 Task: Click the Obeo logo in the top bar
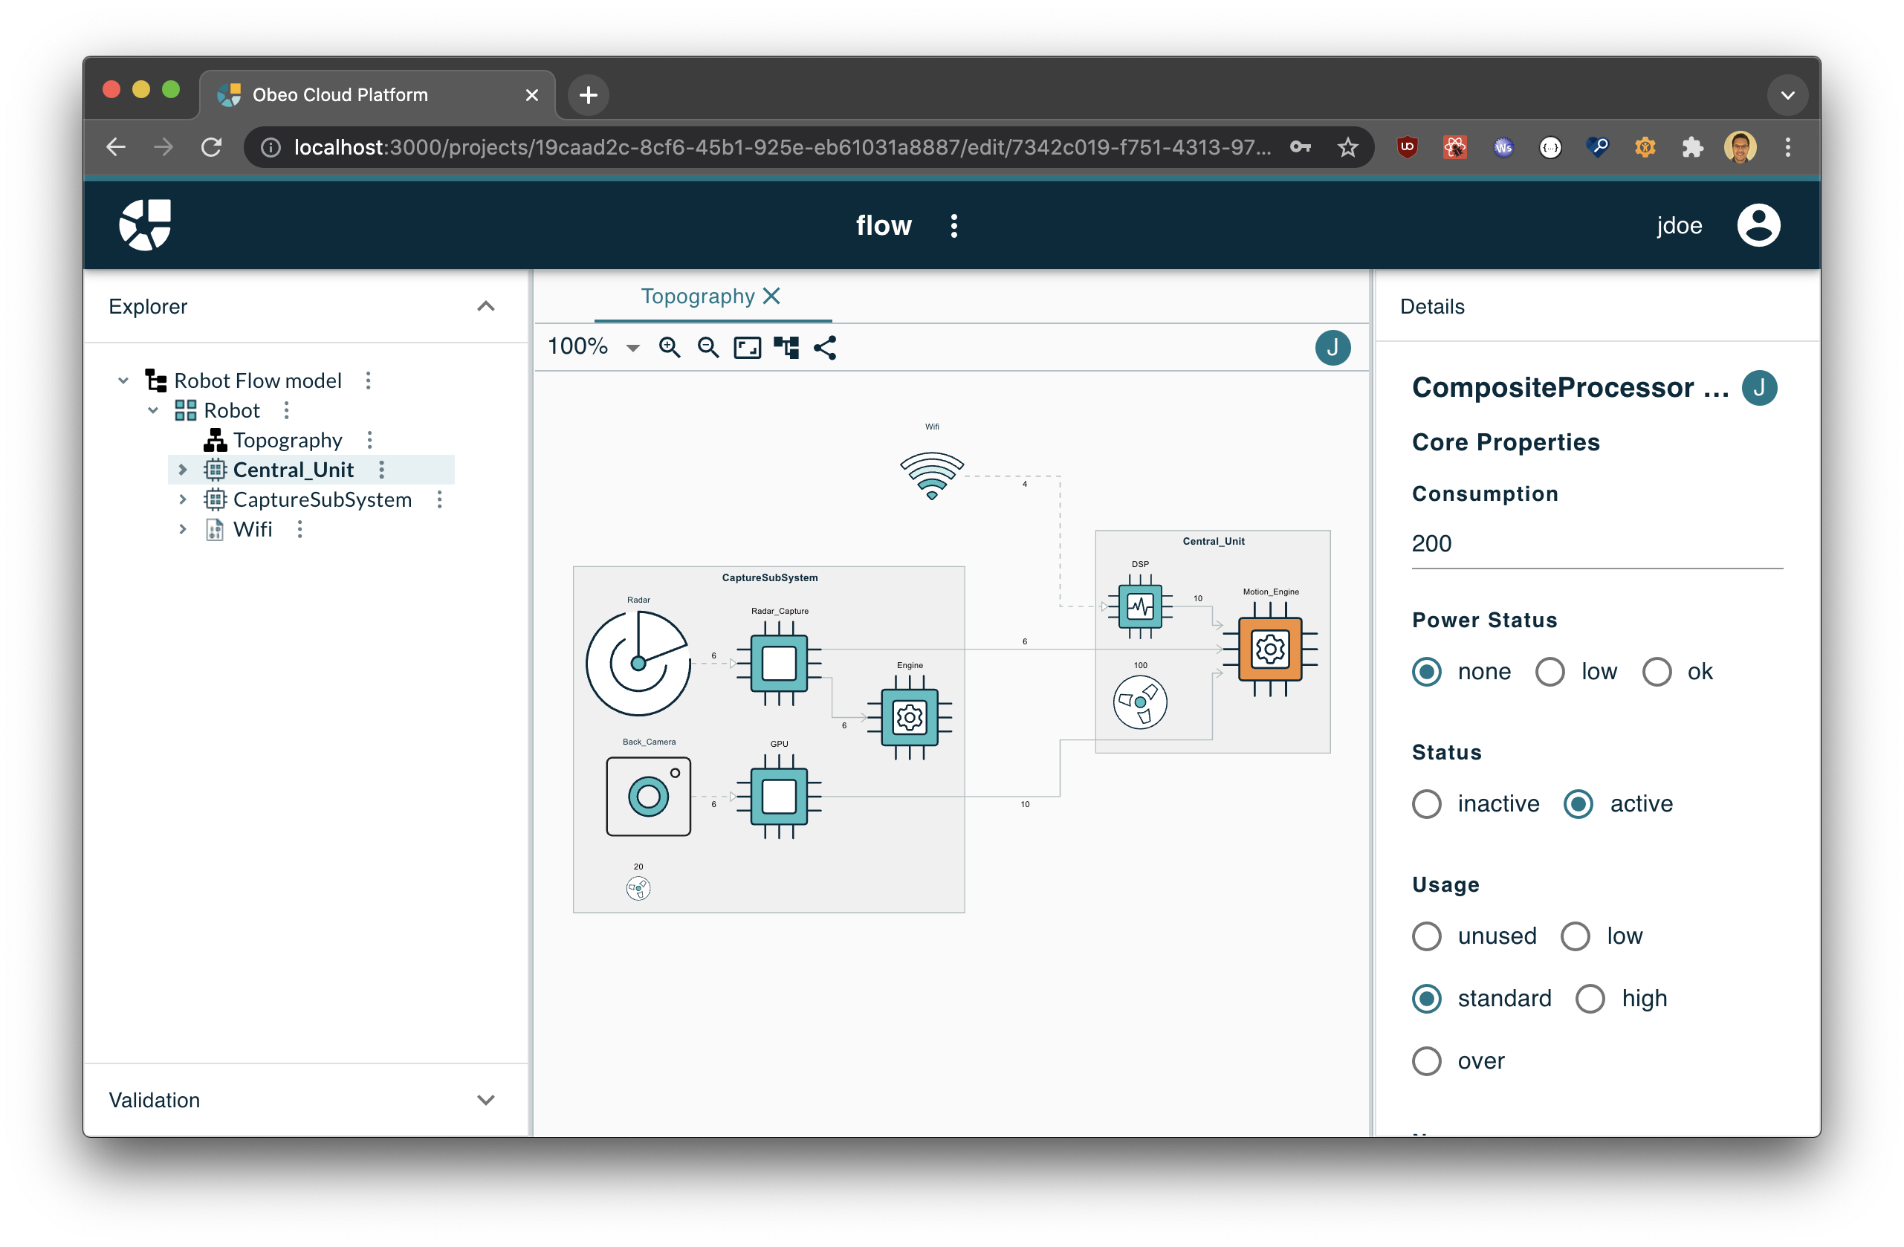click(145, 224)
